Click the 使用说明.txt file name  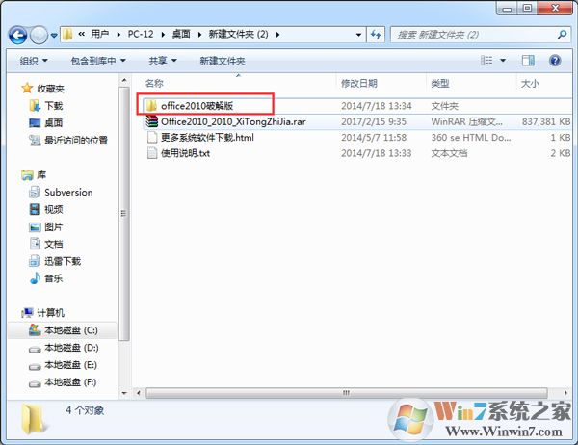(x=185, y=152)
